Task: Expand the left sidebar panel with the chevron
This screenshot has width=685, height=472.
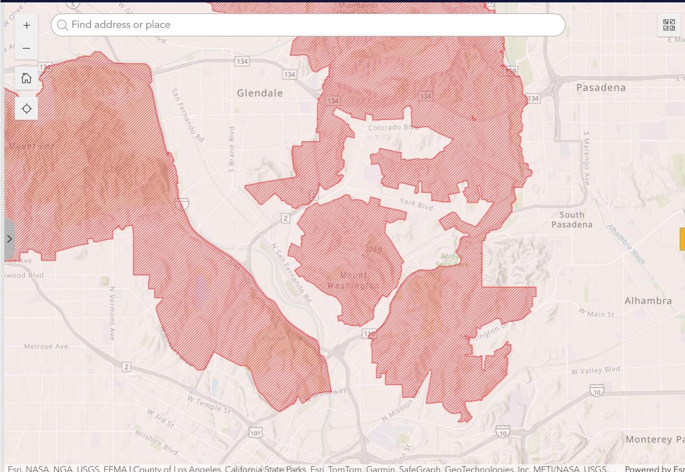Action: (x=8, y=239)
